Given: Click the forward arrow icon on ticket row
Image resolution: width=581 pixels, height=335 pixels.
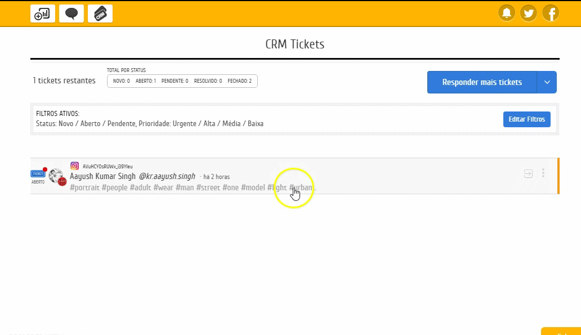Looking at the screenshot, I should (528, 173).
